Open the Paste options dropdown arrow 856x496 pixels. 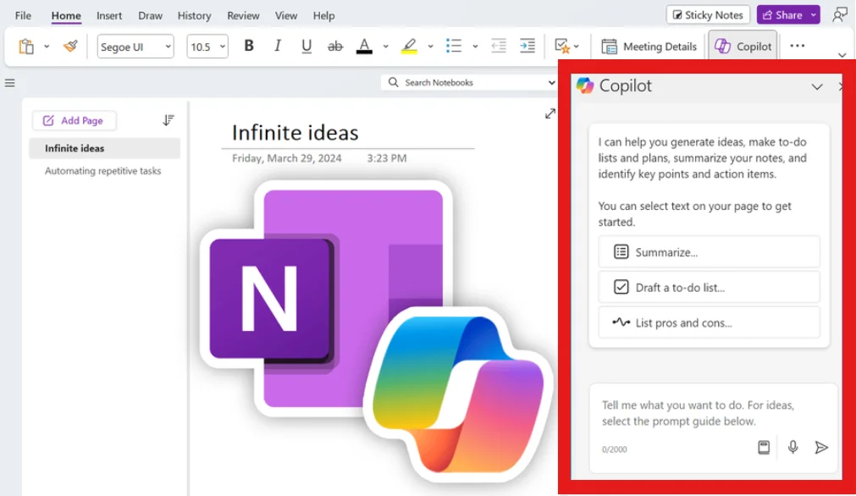pos(47,47)
